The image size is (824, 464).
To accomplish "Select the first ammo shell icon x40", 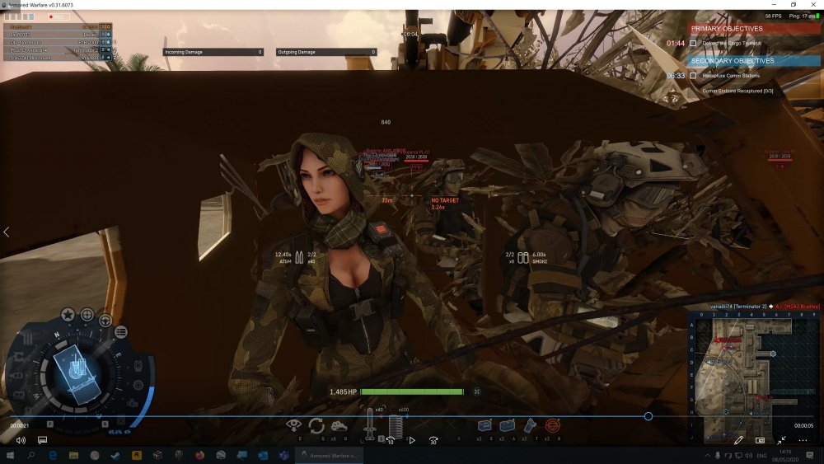I will click(370, 424).
